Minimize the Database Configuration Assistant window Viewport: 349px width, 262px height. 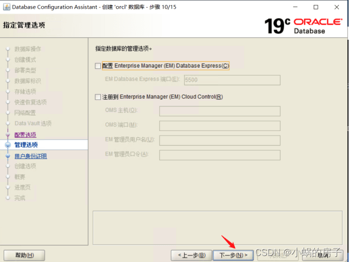click(295, 7)
